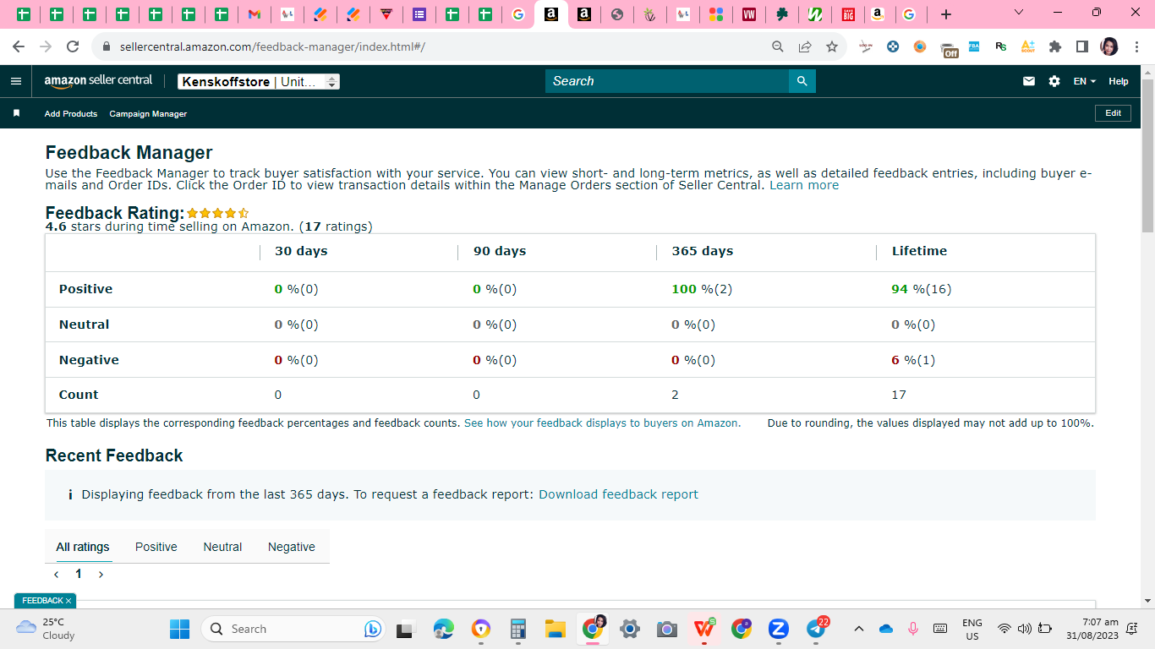Click the "Recent Feedback" section heading
This screenshot has height=649, width=1155.
[114, 455]
